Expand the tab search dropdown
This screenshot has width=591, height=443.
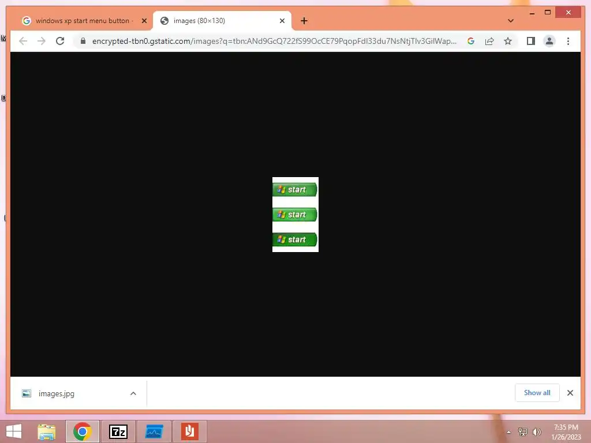[x=511, y=21]
